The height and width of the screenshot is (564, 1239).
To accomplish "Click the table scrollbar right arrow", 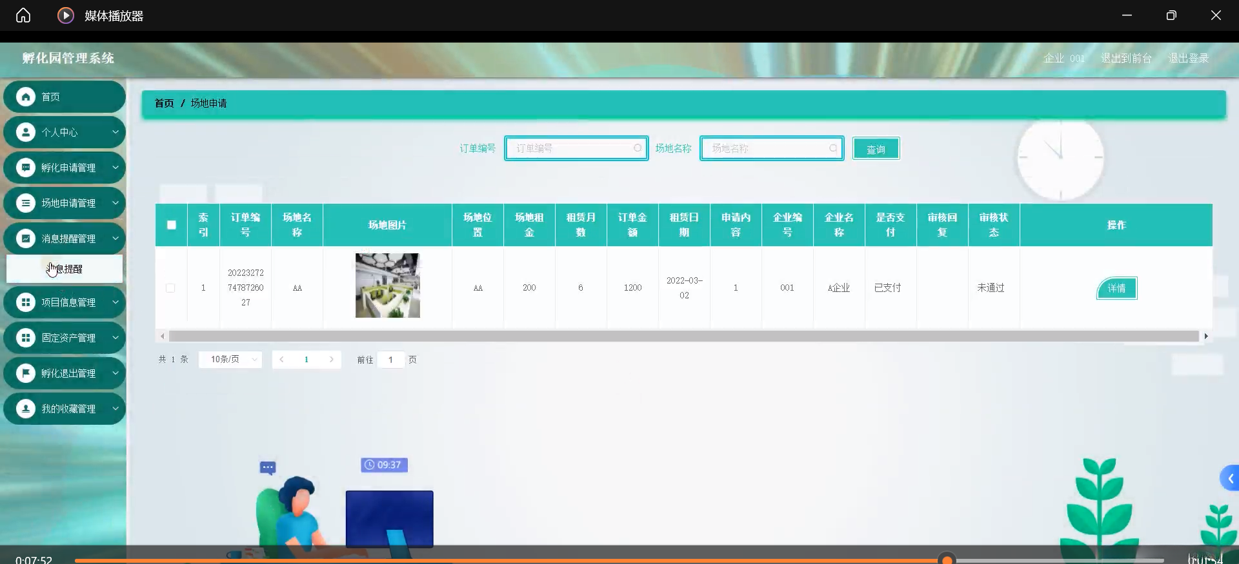I will tap(1205, 336).
